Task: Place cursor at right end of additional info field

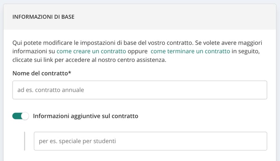Action: (x=262, y=141)
